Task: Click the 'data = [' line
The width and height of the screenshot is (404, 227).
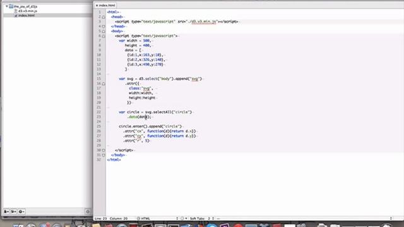Action: click(133, 50)
